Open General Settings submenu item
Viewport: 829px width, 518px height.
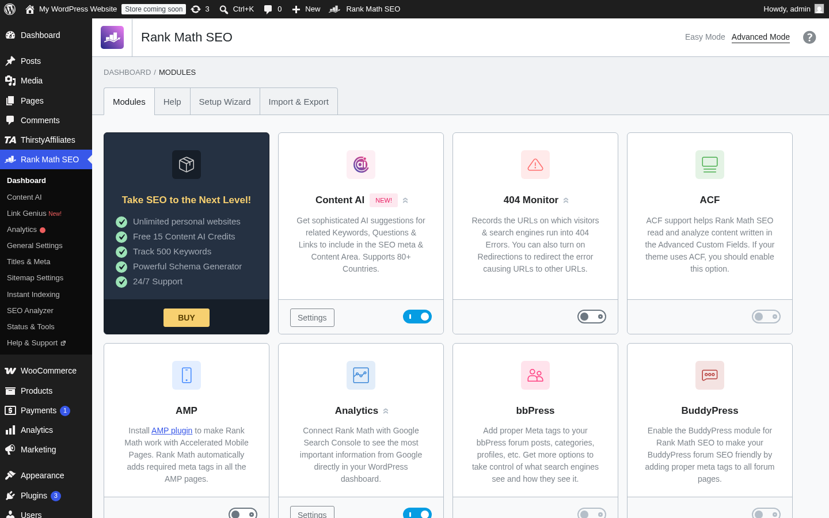pos(35,245)
